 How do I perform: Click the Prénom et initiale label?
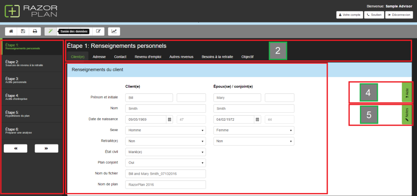tap(104, 97)
